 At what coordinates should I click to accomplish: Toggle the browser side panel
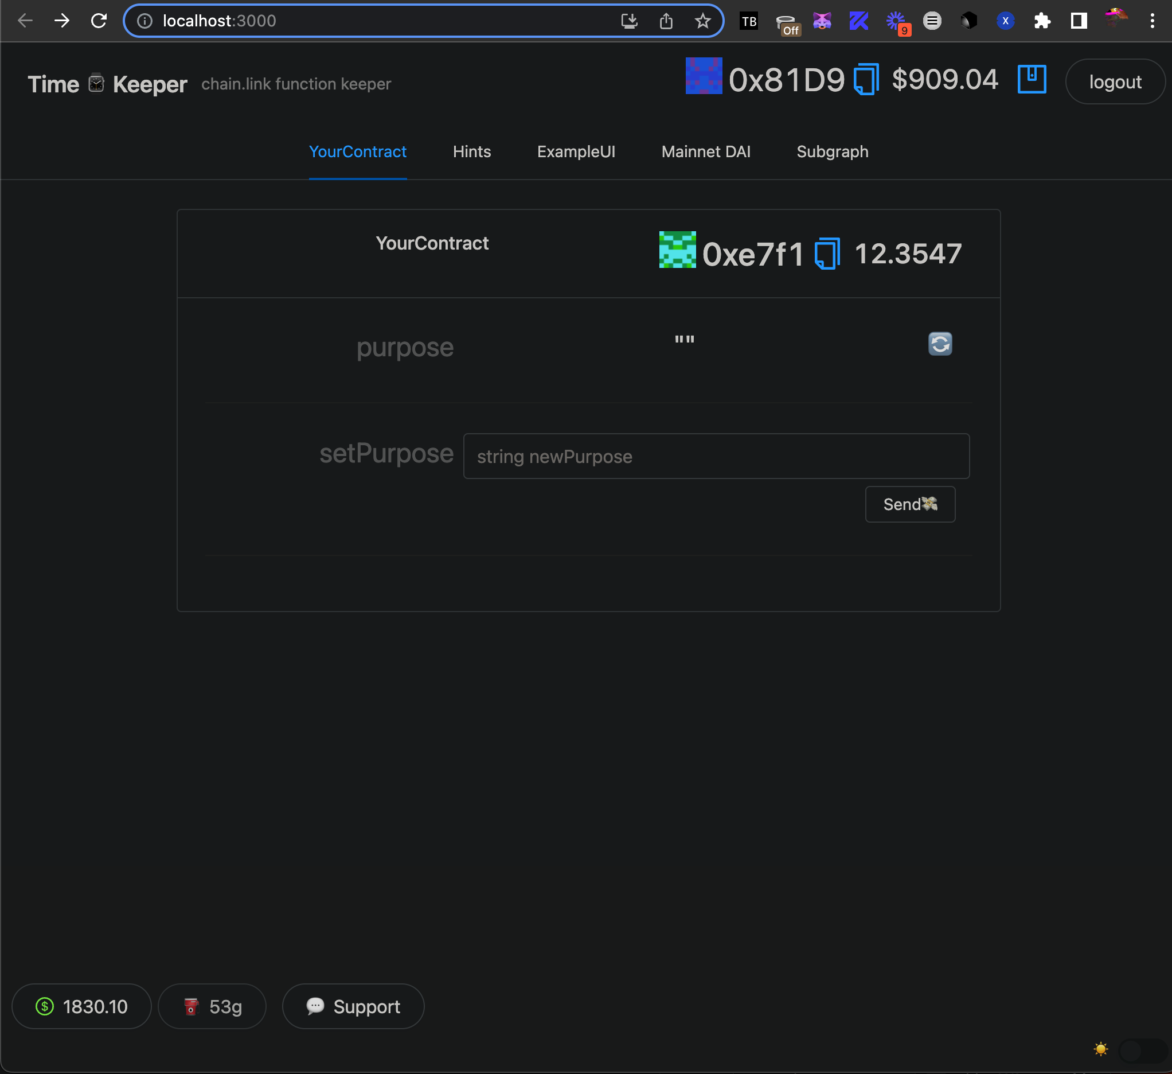coord(1079,22)
